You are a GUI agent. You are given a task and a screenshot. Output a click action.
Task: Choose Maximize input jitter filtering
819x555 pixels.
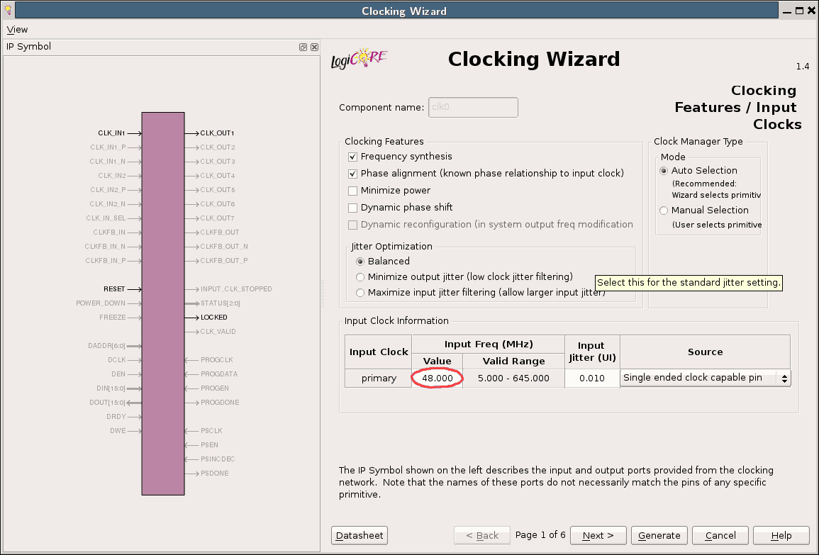(360, 293)
